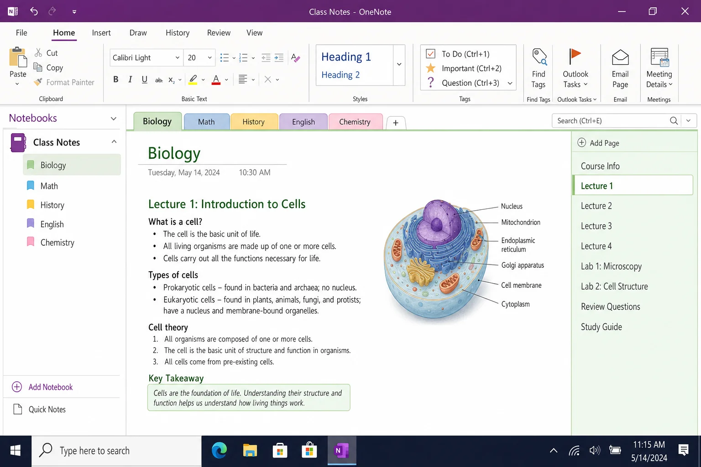This screenshot has height=467, width=701.
Task: Click Add Notebook
Action: click(x=42, y=387)
